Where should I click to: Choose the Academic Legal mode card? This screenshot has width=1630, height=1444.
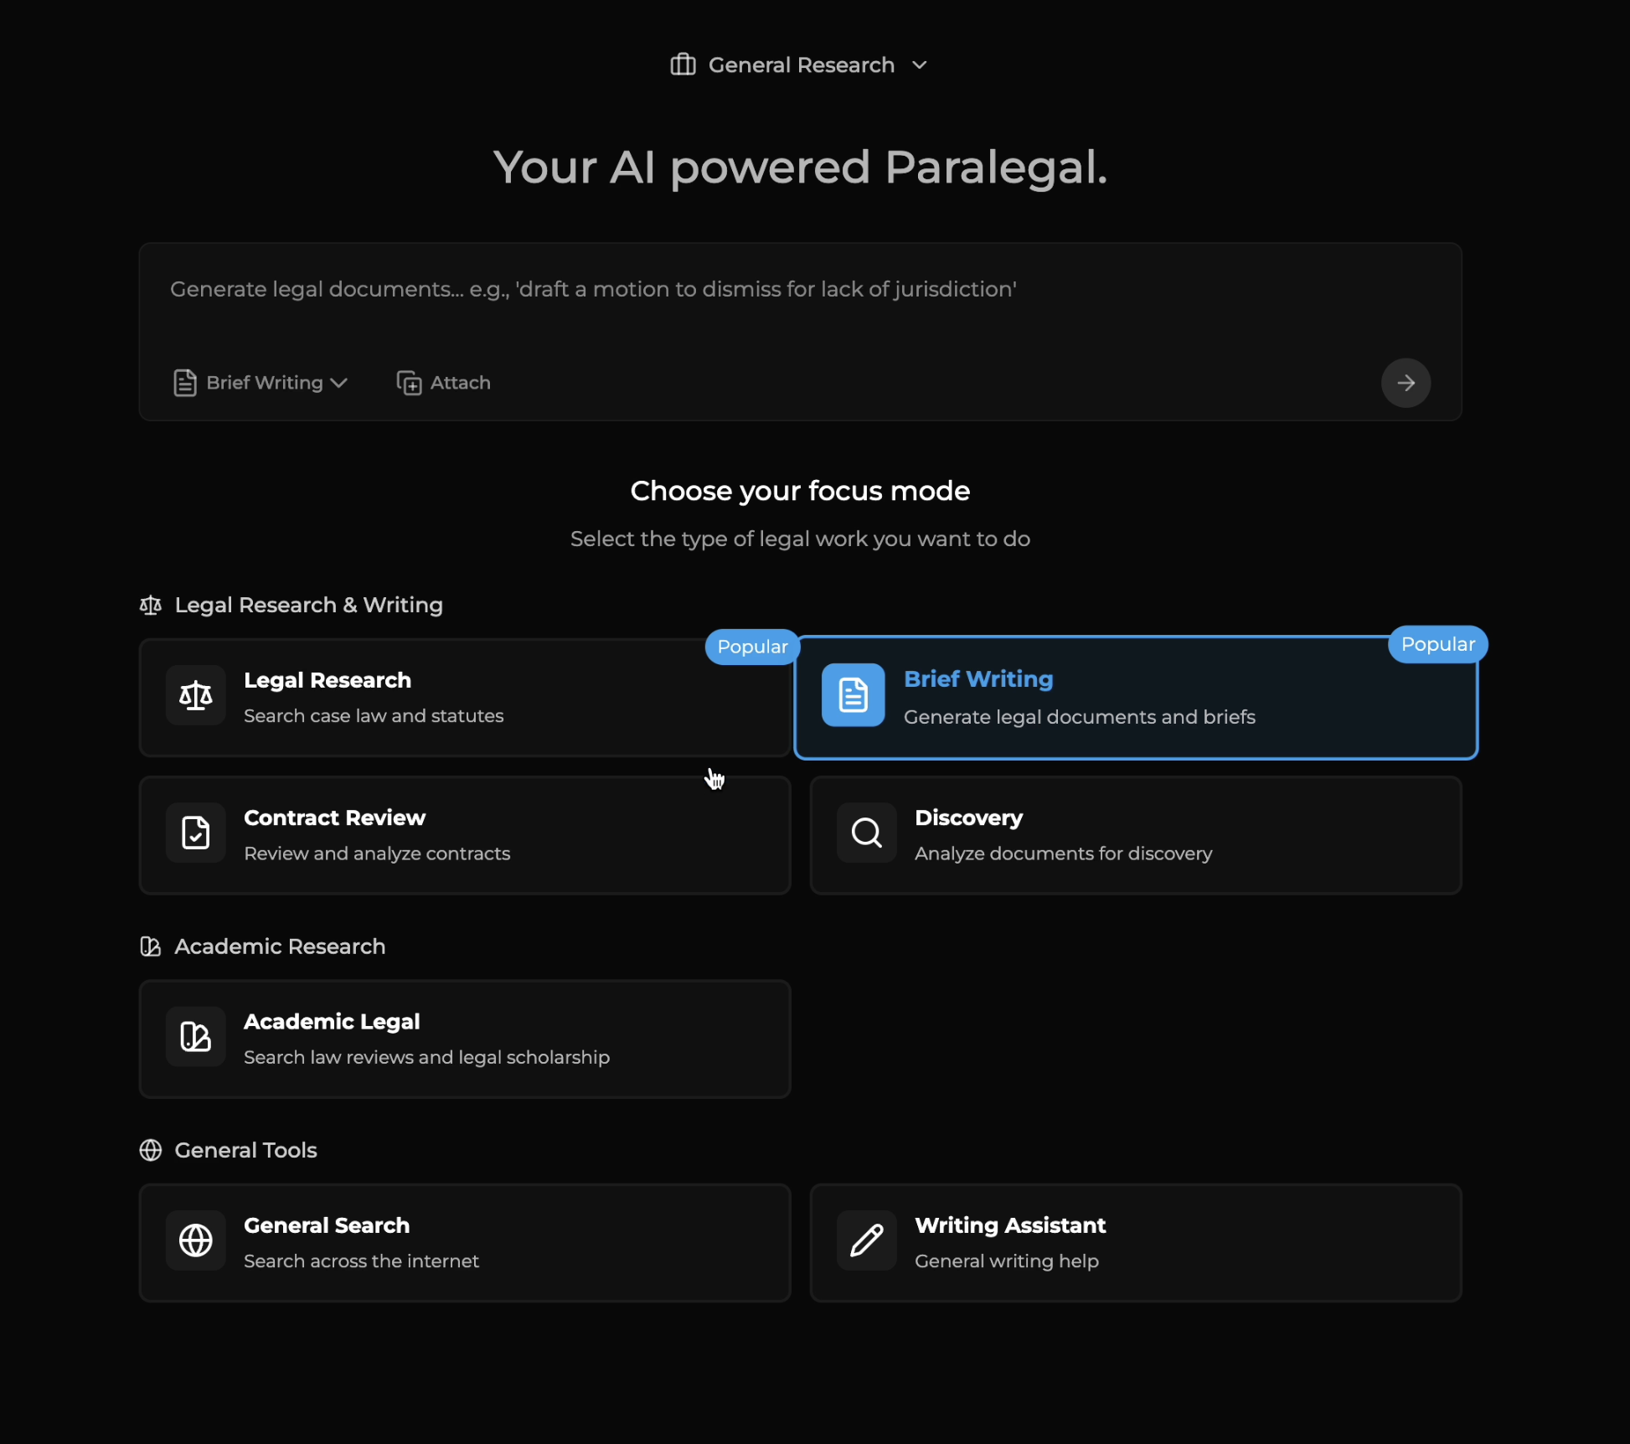(465, 1039)
